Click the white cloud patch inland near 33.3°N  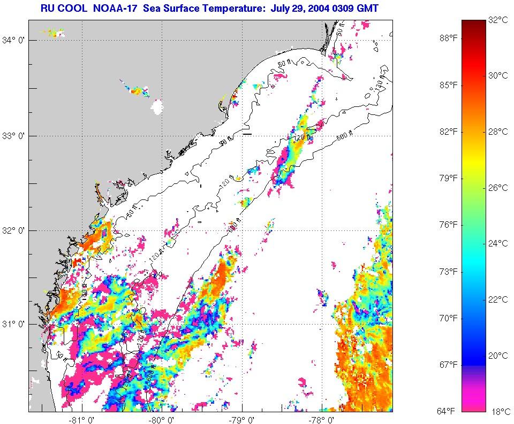pyautogui.click(x=157, y=107)
